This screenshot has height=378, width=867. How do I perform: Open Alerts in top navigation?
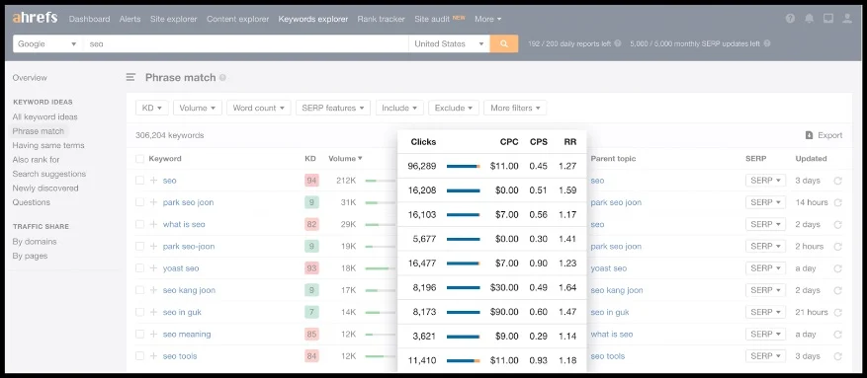pos(130,19)
